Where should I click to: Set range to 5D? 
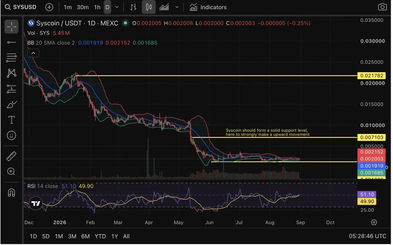tap(46, 236)
